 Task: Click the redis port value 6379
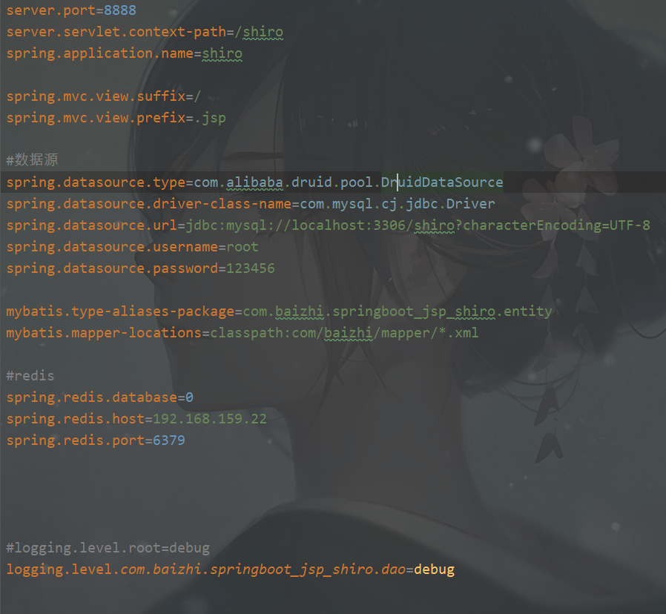coord(169,440)
